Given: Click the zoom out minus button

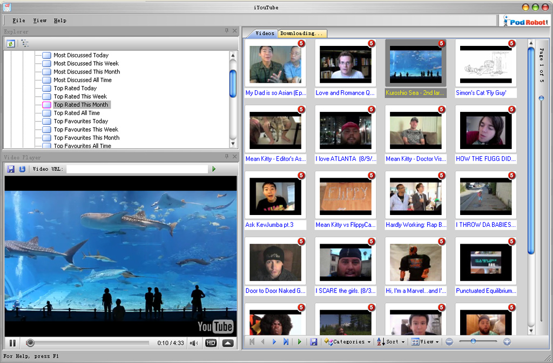Looking at the screenshot, I should pyautogui.click(x=449, y=341).
